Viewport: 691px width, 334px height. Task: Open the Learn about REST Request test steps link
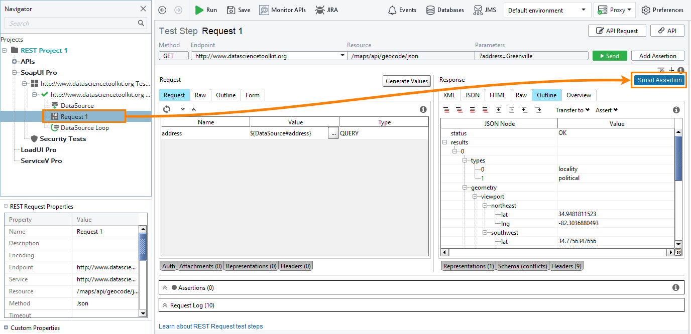[x=210, y=326]
